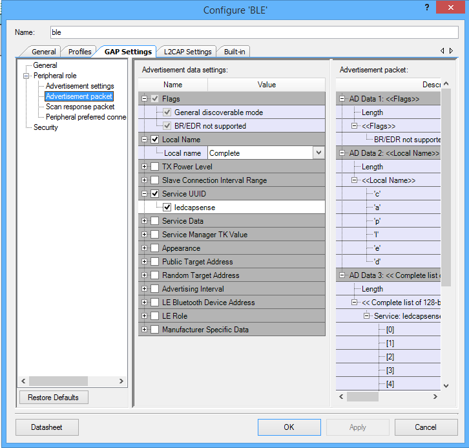This screenshot has height=448, width=469.
Task: Select Scan response packet tree item
Action: (x=80, y=107)
